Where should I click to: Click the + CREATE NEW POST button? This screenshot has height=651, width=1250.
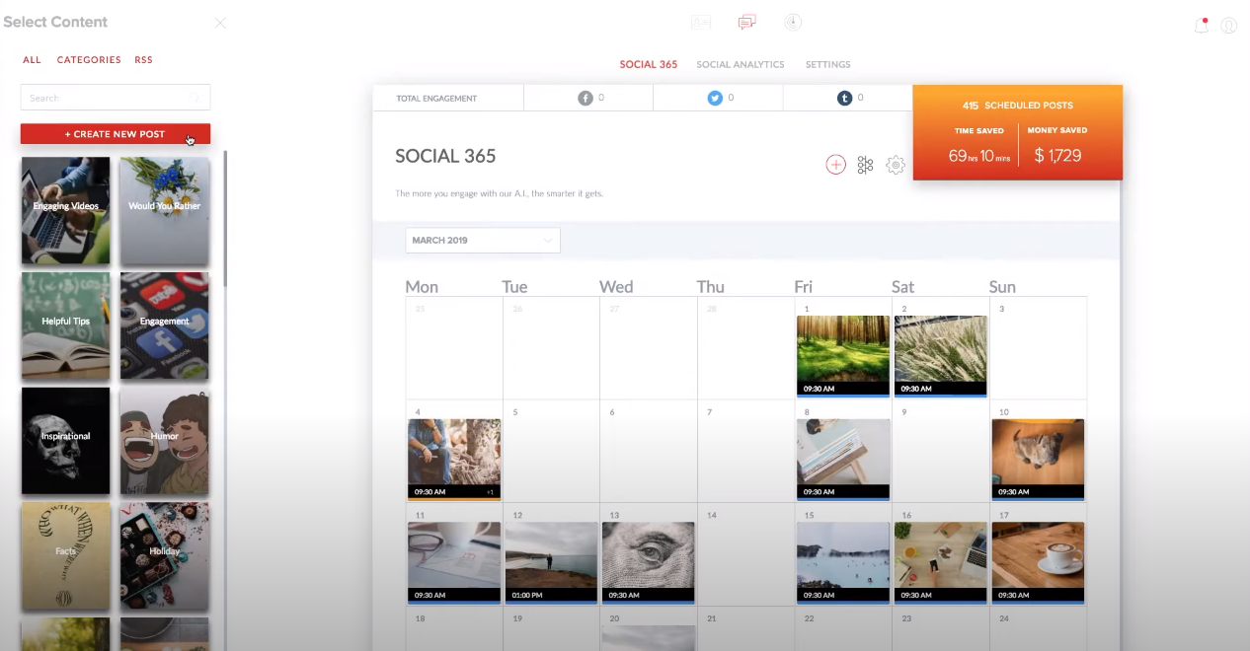coord(116,134)
